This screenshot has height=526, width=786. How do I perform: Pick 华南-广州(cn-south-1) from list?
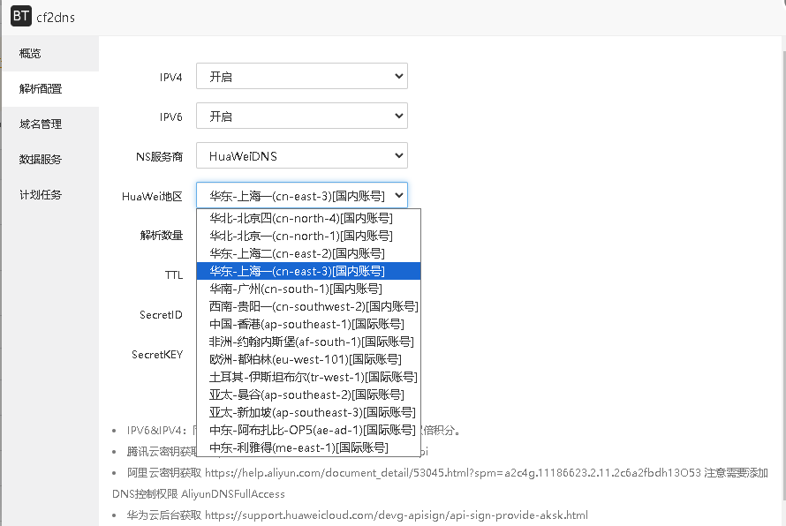pos(295,289)
